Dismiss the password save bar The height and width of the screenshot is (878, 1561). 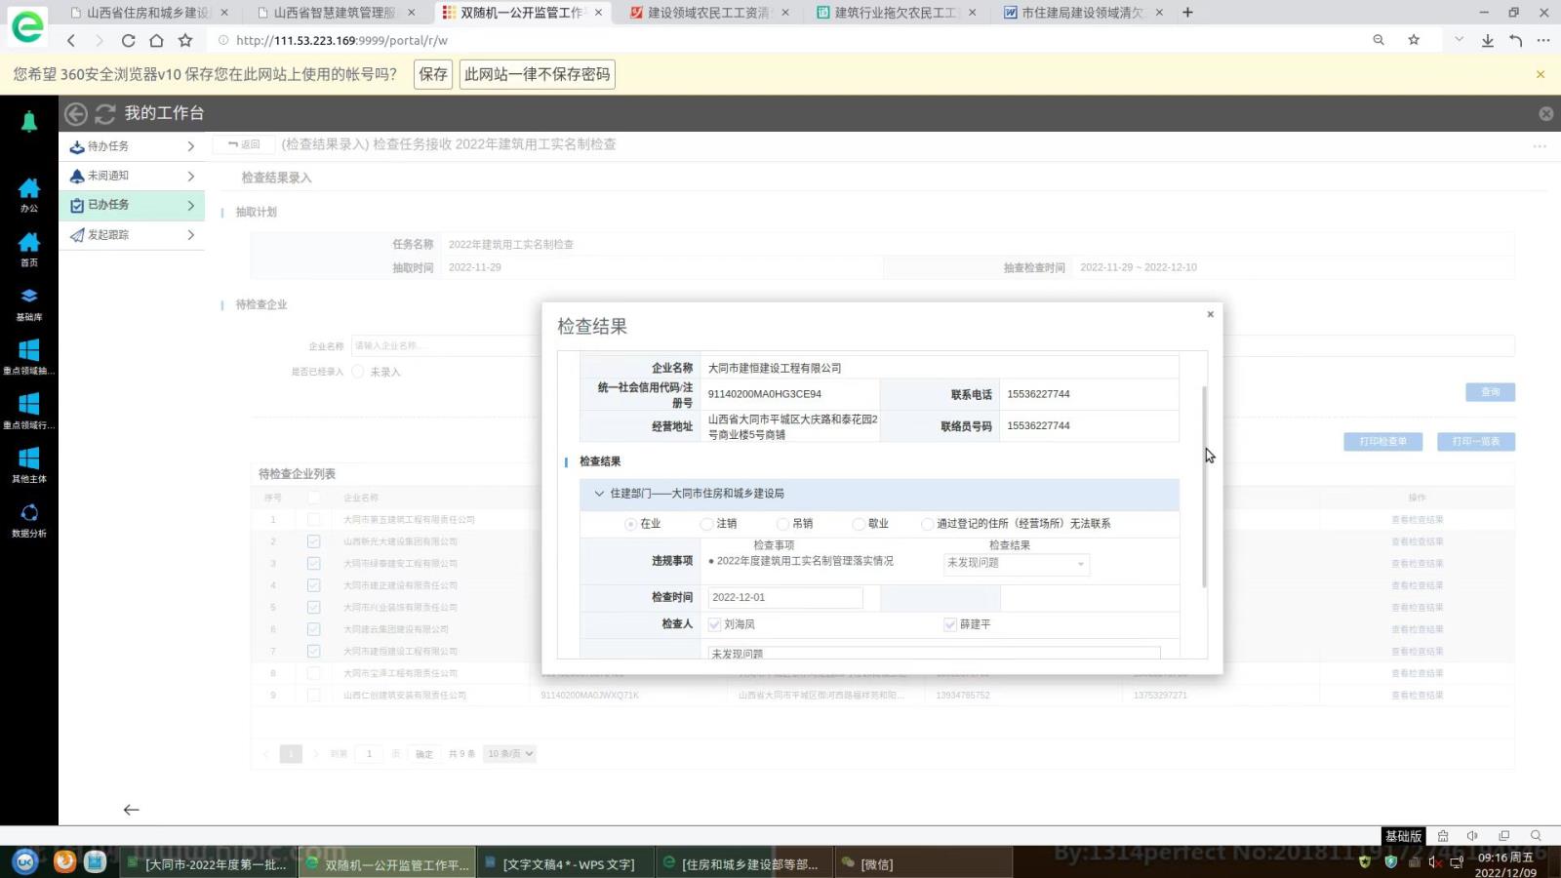point(1541,74)
